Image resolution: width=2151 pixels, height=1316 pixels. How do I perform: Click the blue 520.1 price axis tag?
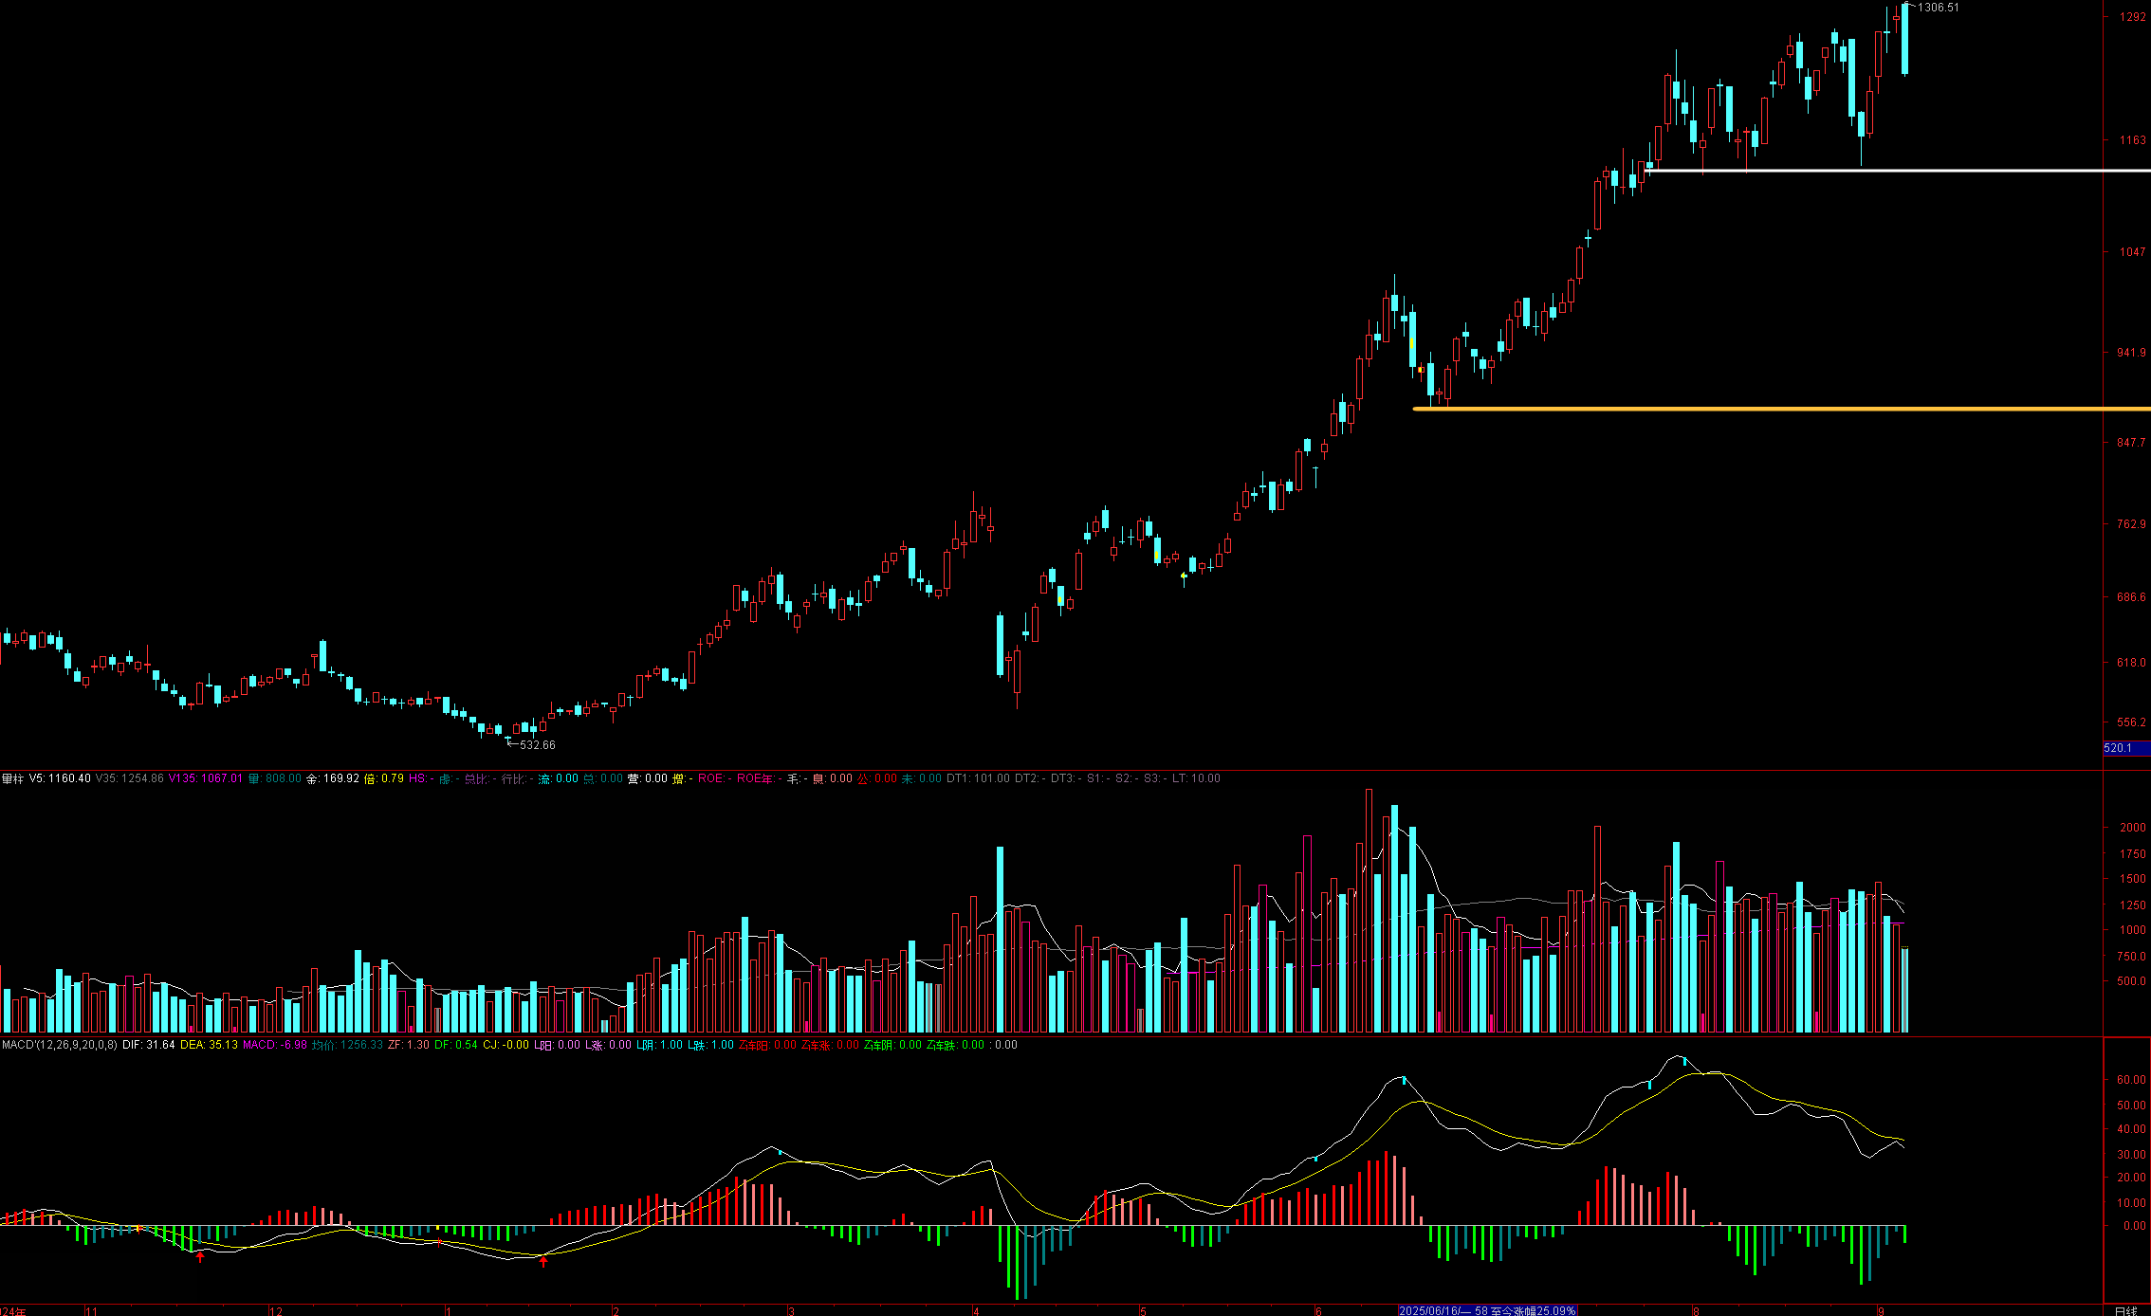click(x=2126, y=748)
